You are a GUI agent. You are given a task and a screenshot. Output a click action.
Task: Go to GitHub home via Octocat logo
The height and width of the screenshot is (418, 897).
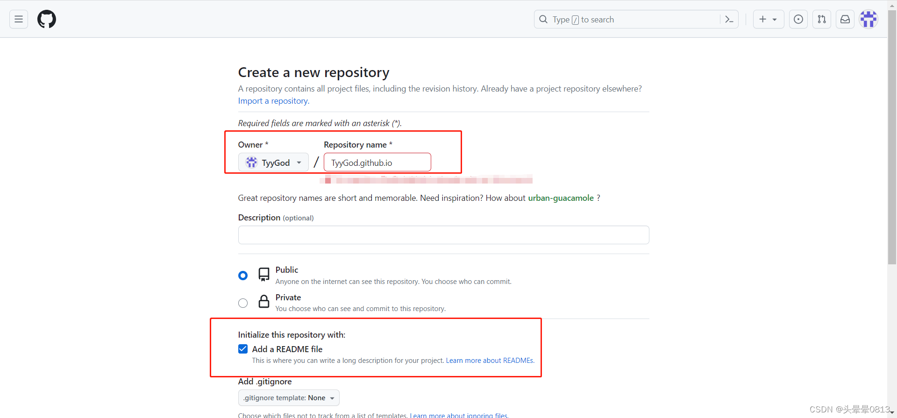pyautogui.click(x=47, y=19)
